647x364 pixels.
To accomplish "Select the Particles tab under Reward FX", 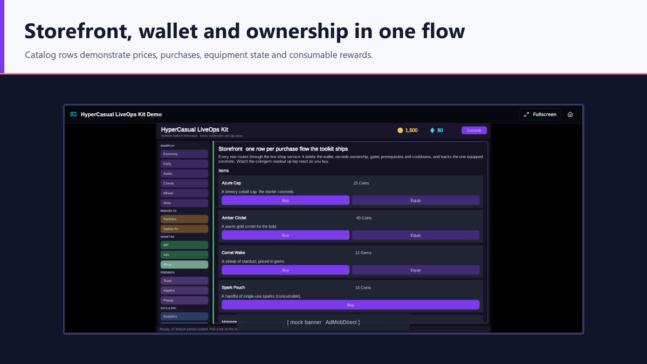I will click(184, 219).
